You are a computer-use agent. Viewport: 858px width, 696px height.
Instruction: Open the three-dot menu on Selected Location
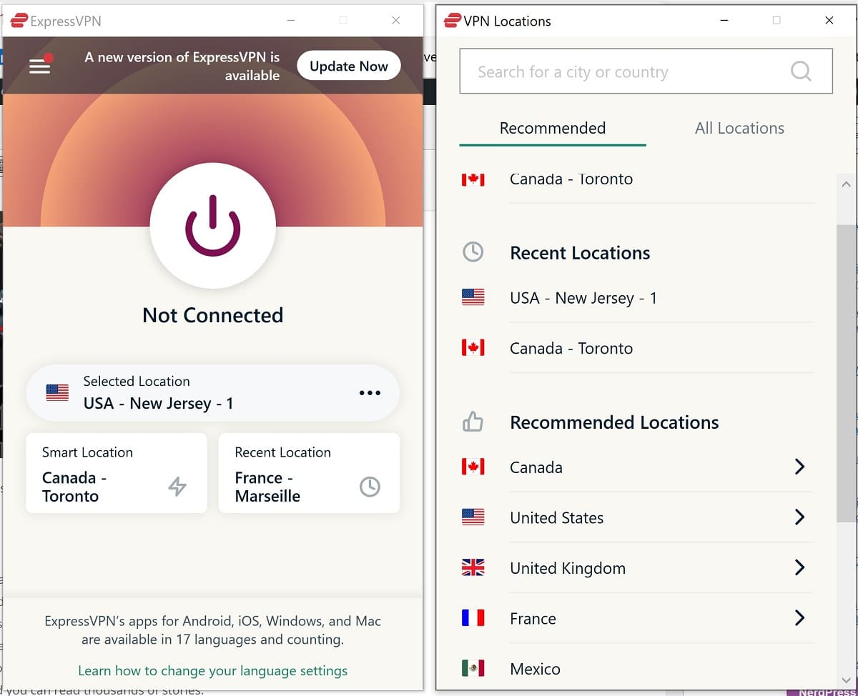(370, 393)
